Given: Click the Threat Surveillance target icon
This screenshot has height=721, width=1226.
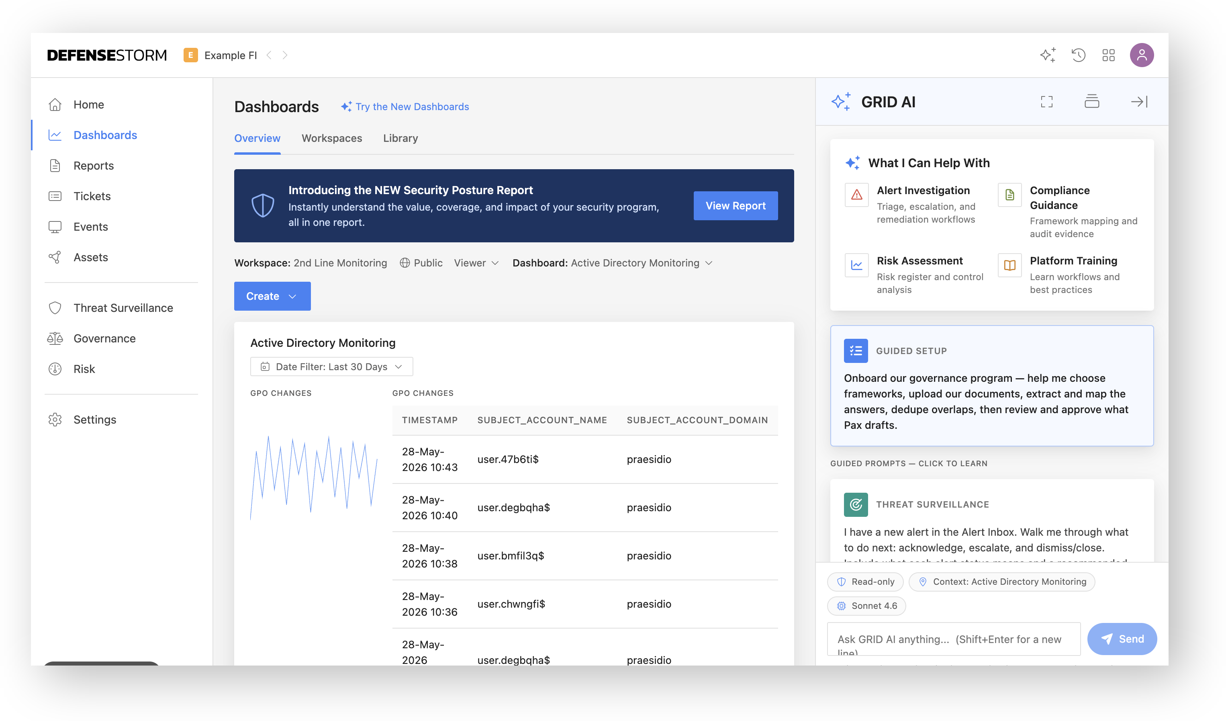Looking at the screenshot, I should tap(855, 504).
